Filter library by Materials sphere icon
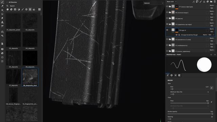 pyautogui.click(x=7, y=9)
